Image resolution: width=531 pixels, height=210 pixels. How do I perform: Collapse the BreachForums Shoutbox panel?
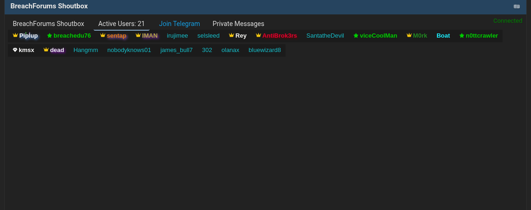tap(517, 7)
